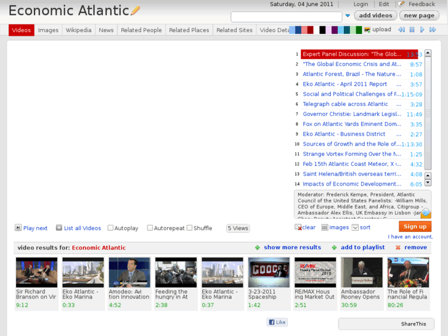Select the dark red color swatch
This screenshot has width=448, height=336.
(311, 30)
